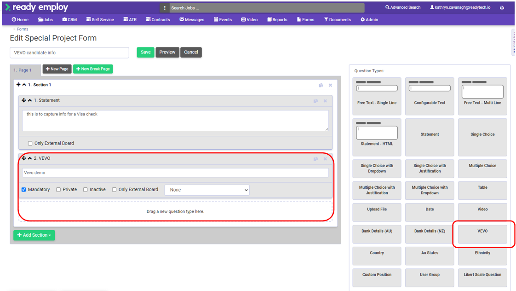
Task: Select Free Text - Multi Line type
Action: coord(482,96)
